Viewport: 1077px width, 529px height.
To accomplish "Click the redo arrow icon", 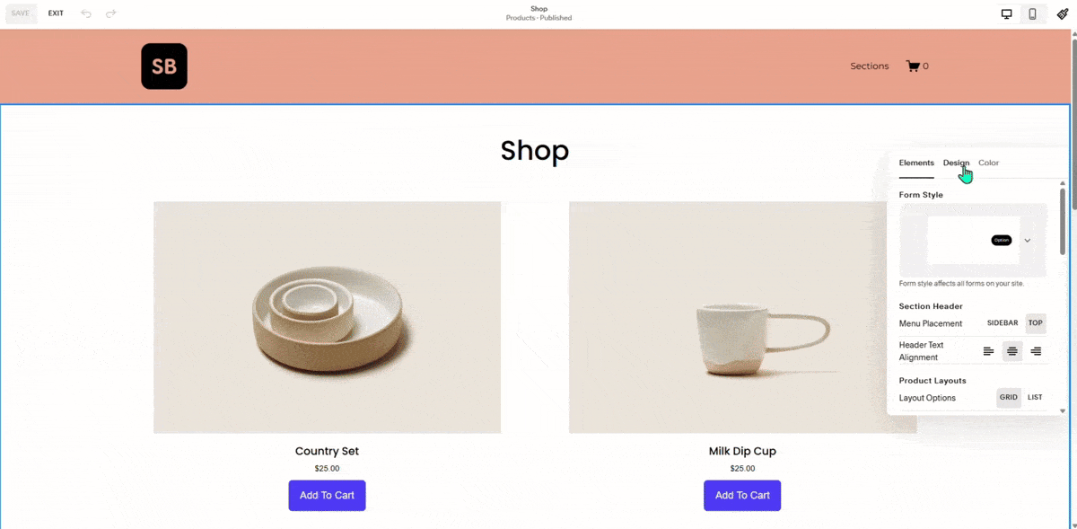I will [111, 13].
